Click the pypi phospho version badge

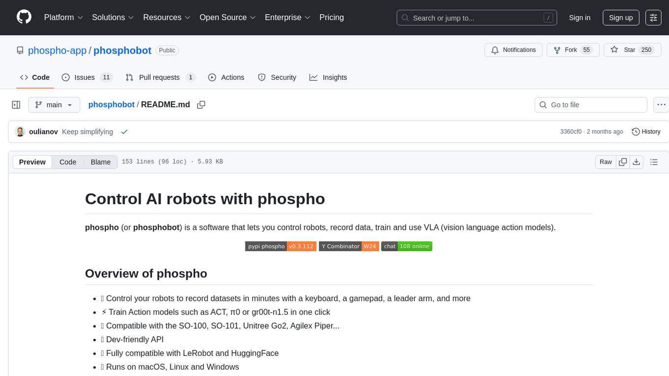coord(280,246)
